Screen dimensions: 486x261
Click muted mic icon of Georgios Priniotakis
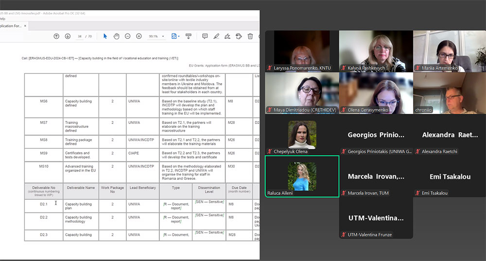[x=344, y=151]
